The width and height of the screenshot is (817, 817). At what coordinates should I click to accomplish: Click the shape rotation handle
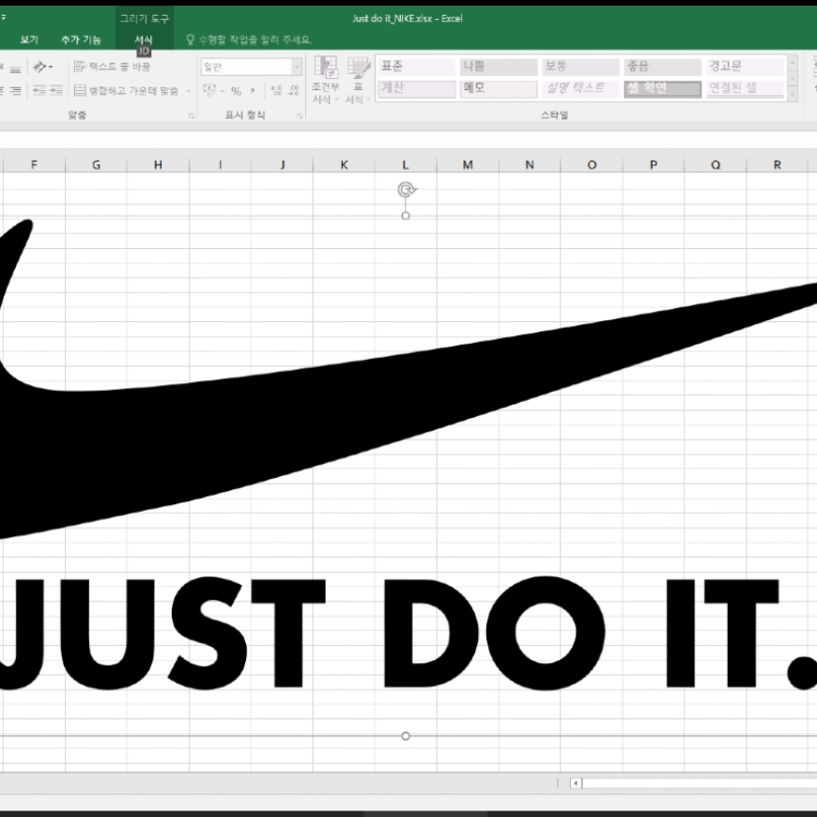pos(407,190)
